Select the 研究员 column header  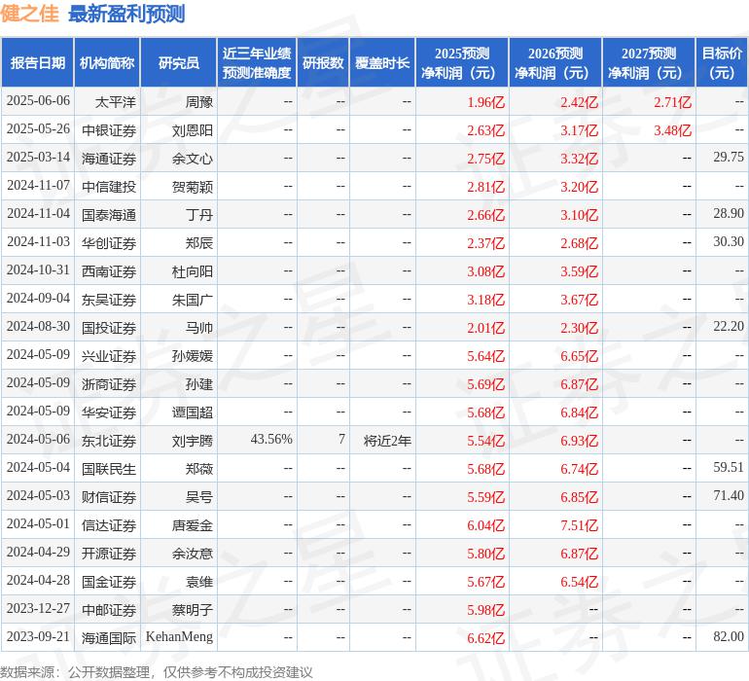pos(179,62)
